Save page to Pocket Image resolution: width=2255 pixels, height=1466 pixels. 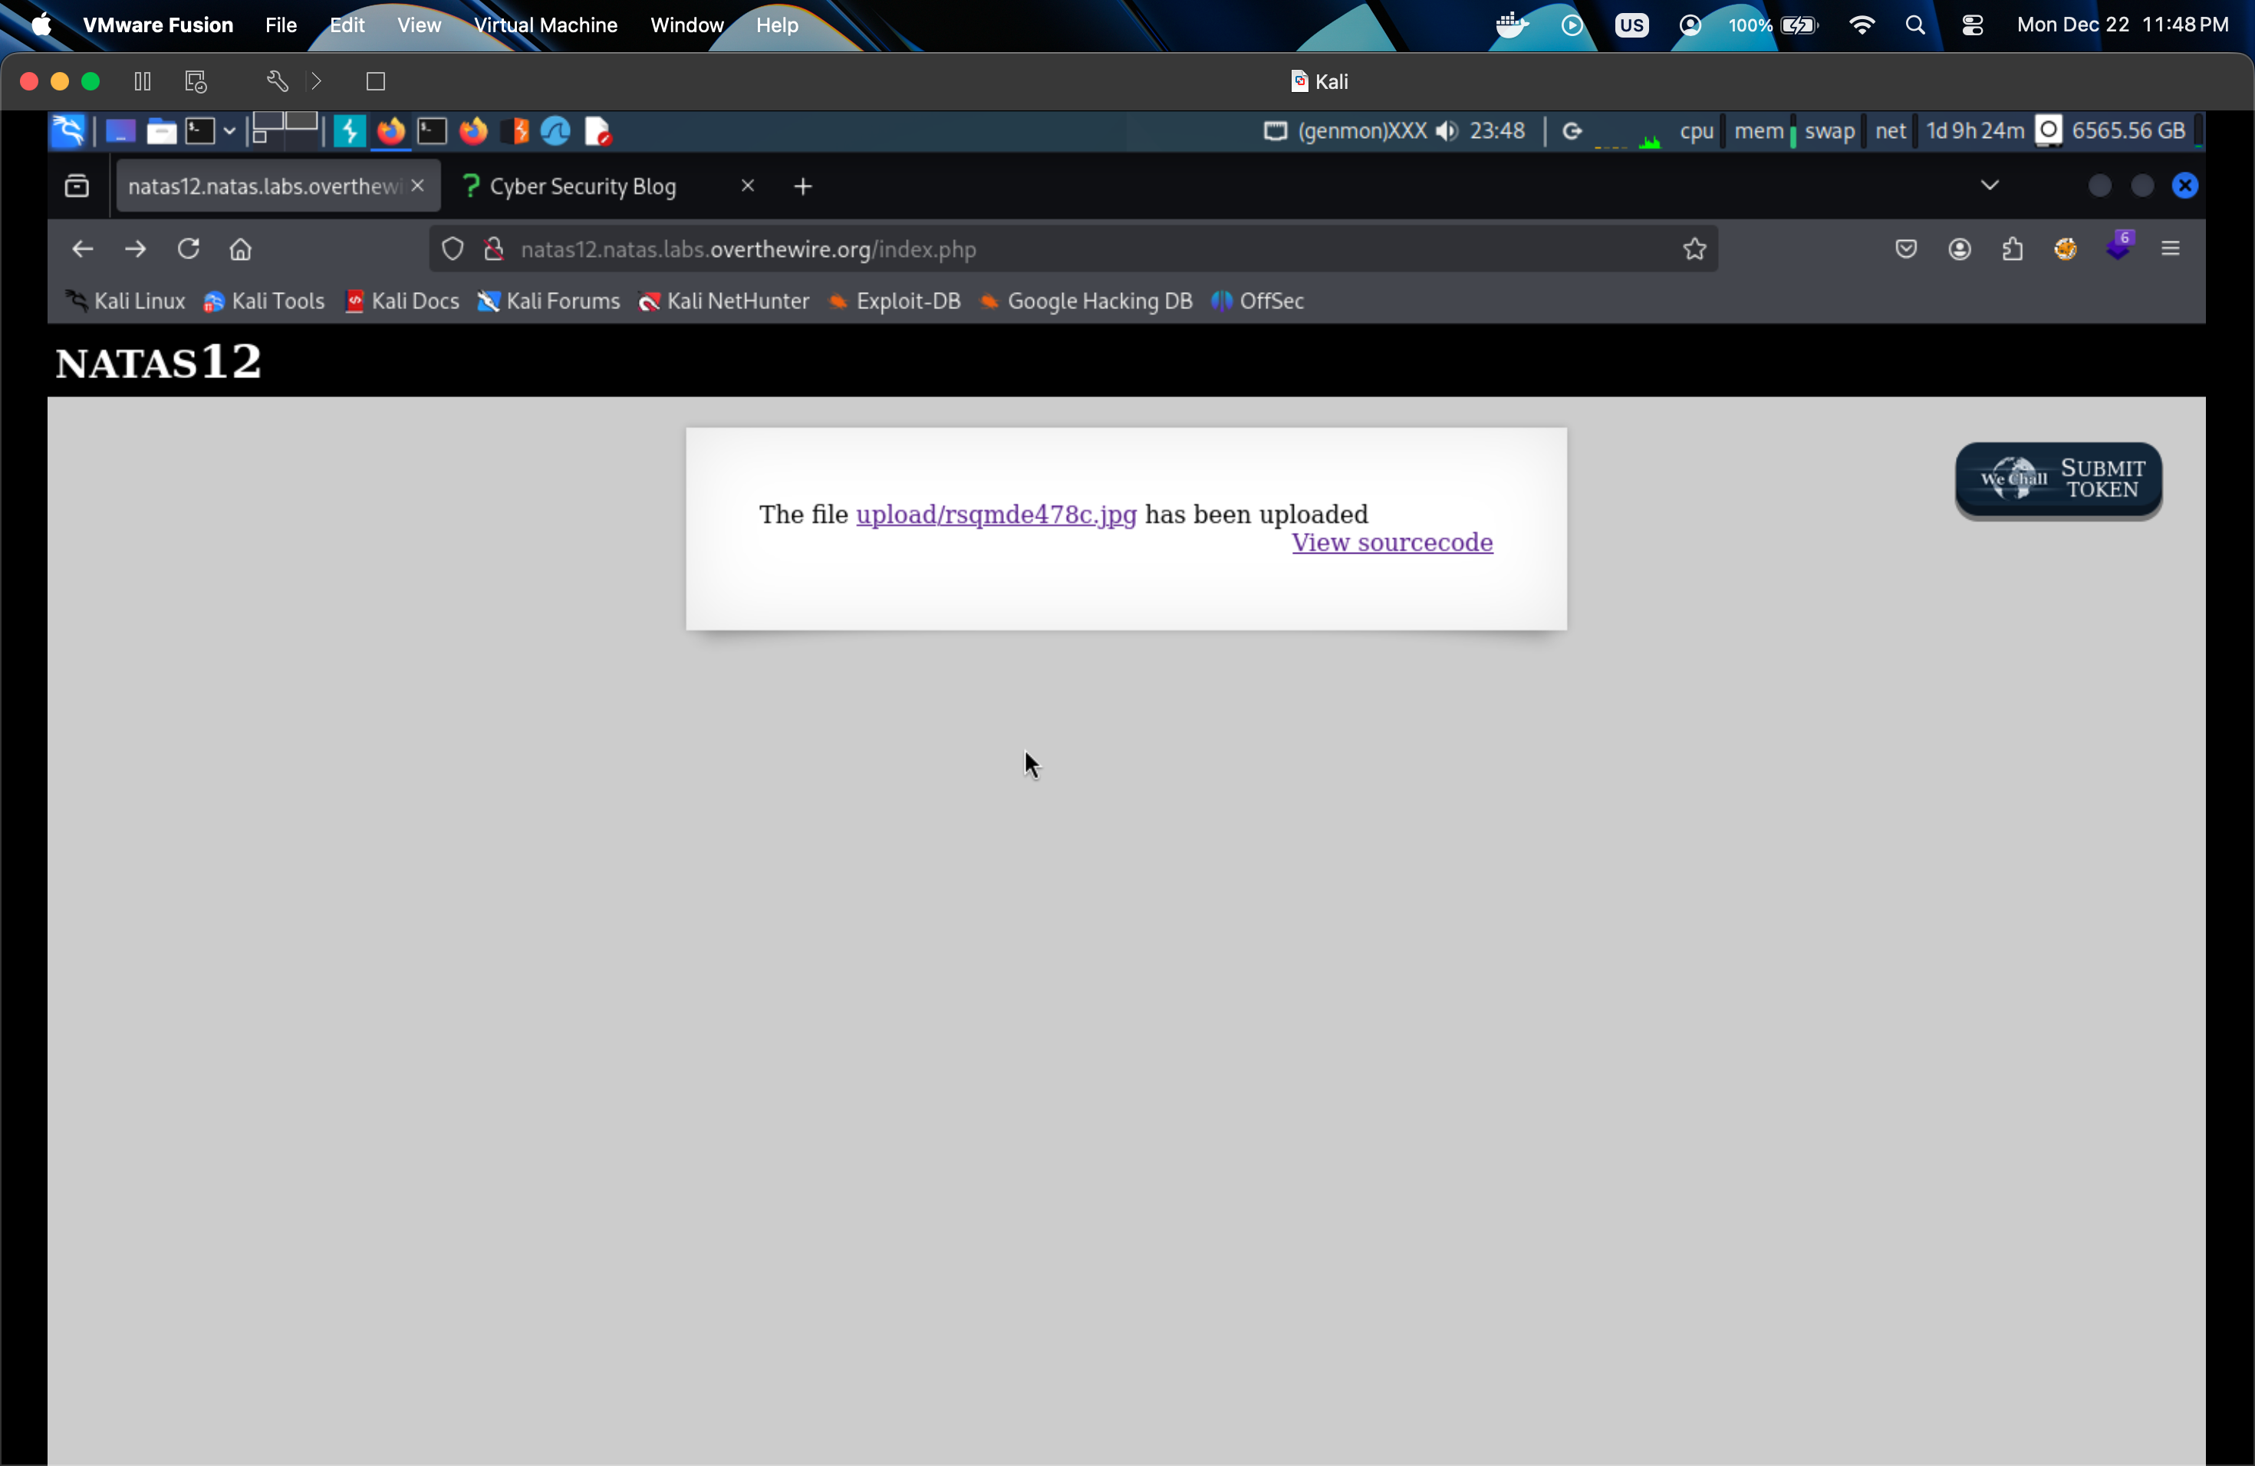[x=1905, y=249]
